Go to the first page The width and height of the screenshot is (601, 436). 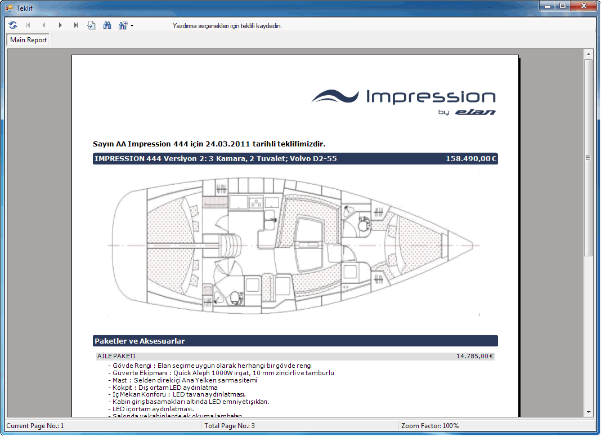[28, 25]
